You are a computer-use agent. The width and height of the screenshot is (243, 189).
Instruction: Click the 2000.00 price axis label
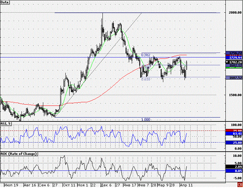pos(235,13)
